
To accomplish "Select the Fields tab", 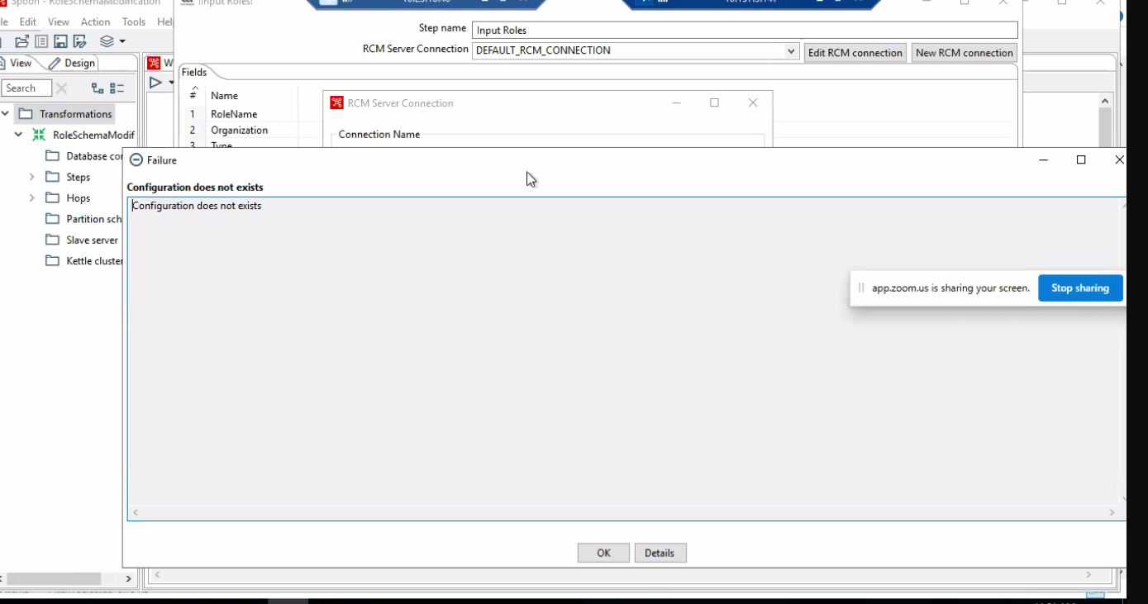I will click(x=194, y=72).
